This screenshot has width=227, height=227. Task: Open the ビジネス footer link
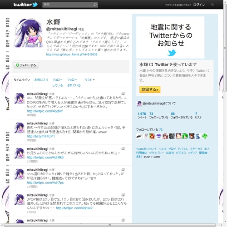(181, 153)
